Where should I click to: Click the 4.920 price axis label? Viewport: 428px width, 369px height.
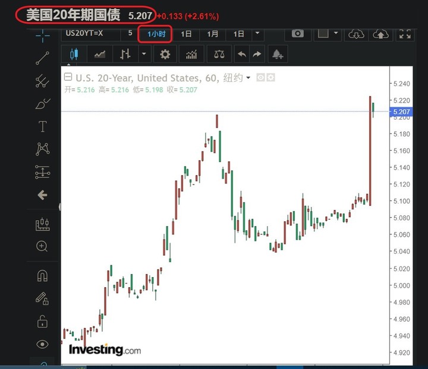401,352
